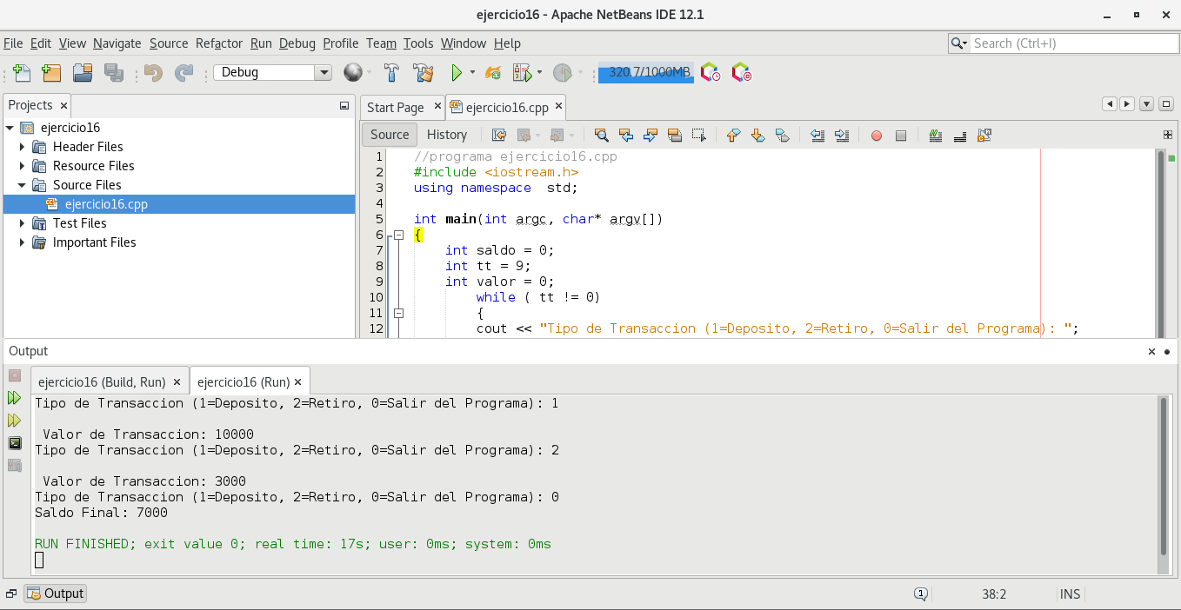Click the Open Project folder icon
This screenshot has width=1181, height=610.
point(83,73)
